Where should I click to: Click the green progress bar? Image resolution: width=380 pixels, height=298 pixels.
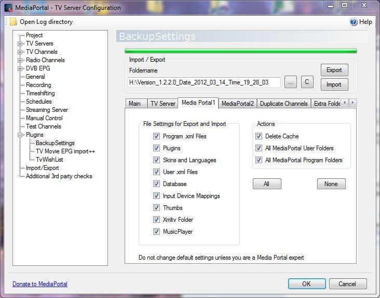(241, 51)
